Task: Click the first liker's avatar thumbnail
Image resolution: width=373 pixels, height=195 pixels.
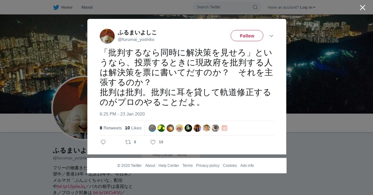Action: click(x=152, y=128)
